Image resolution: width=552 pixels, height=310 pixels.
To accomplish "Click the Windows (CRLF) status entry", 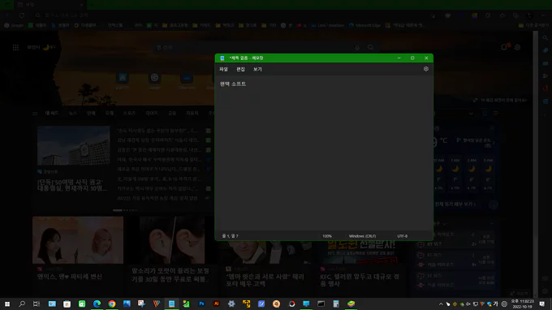I will [362, 236].
